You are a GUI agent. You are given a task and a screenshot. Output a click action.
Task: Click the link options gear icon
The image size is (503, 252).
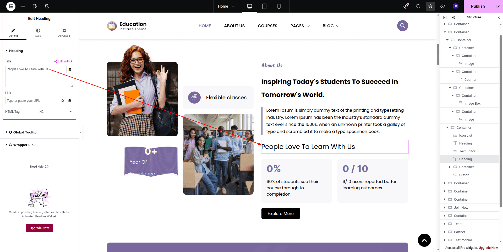click(63, 101)
